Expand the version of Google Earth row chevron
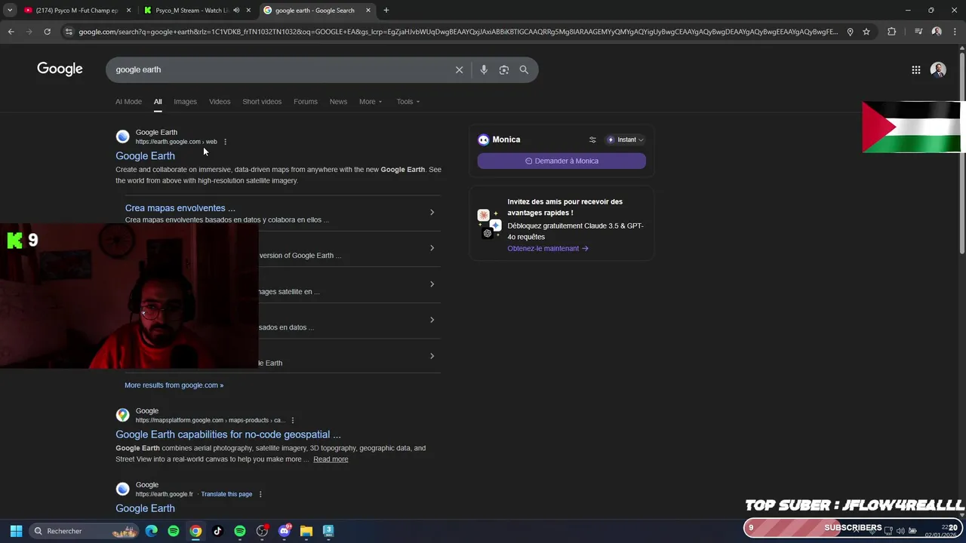This screenshot has width=966, height=543. pyautogui.click(x=432, y=248)
